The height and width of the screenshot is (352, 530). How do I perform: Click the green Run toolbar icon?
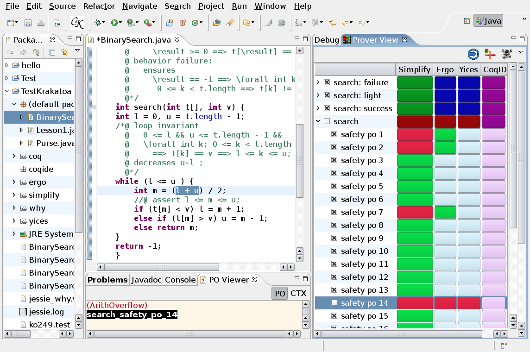pyautogui.click(x=114, y=23)
